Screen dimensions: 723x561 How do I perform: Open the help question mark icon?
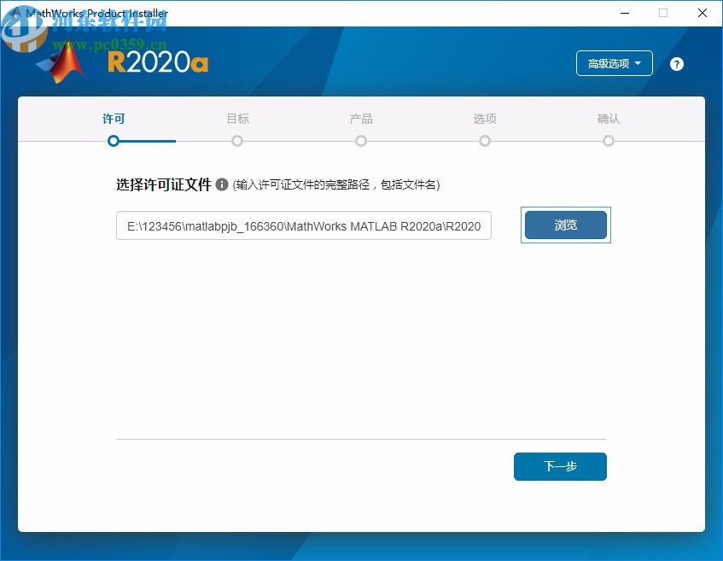[x=676, y=63]
